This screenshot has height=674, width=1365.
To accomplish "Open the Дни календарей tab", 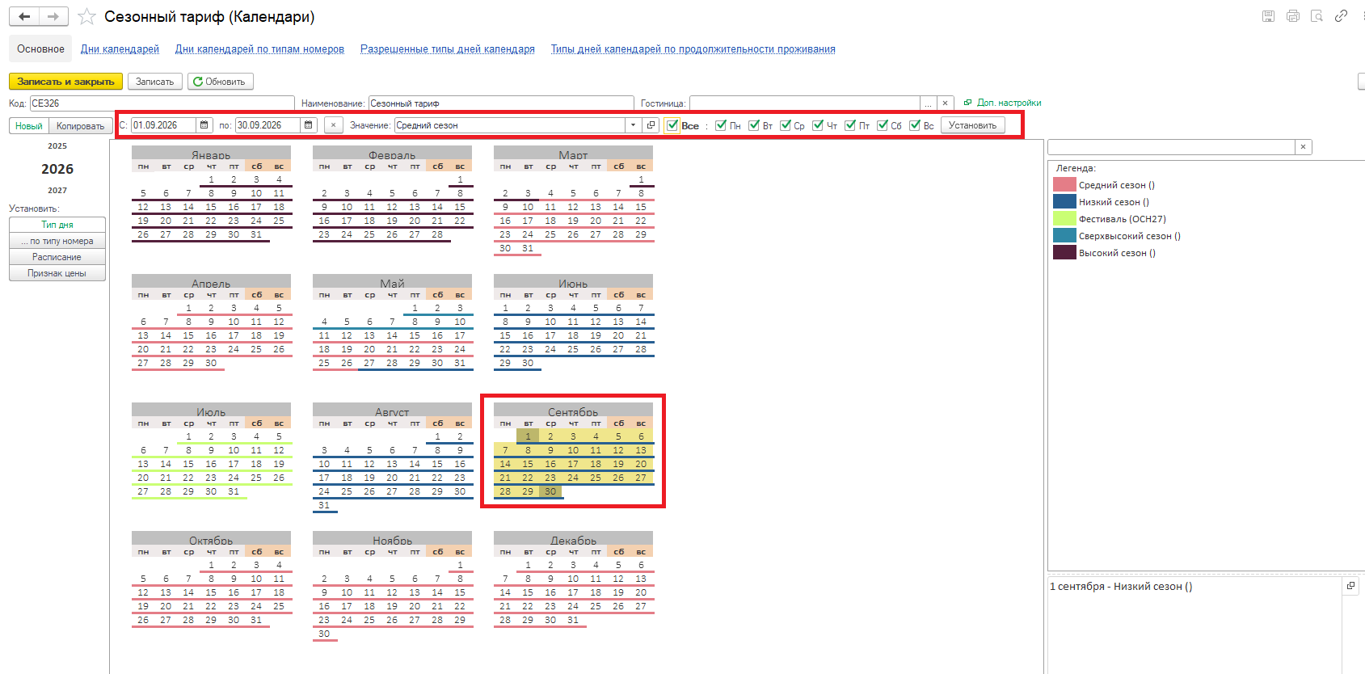I will click(x=120, y=49).
